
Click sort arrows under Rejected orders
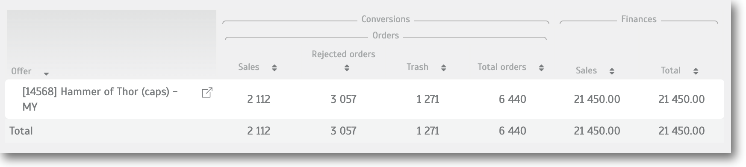[347, 68]
